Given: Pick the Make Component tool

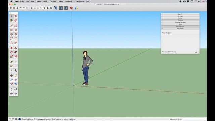Looking at the screenshot, I should pos(16,16).
